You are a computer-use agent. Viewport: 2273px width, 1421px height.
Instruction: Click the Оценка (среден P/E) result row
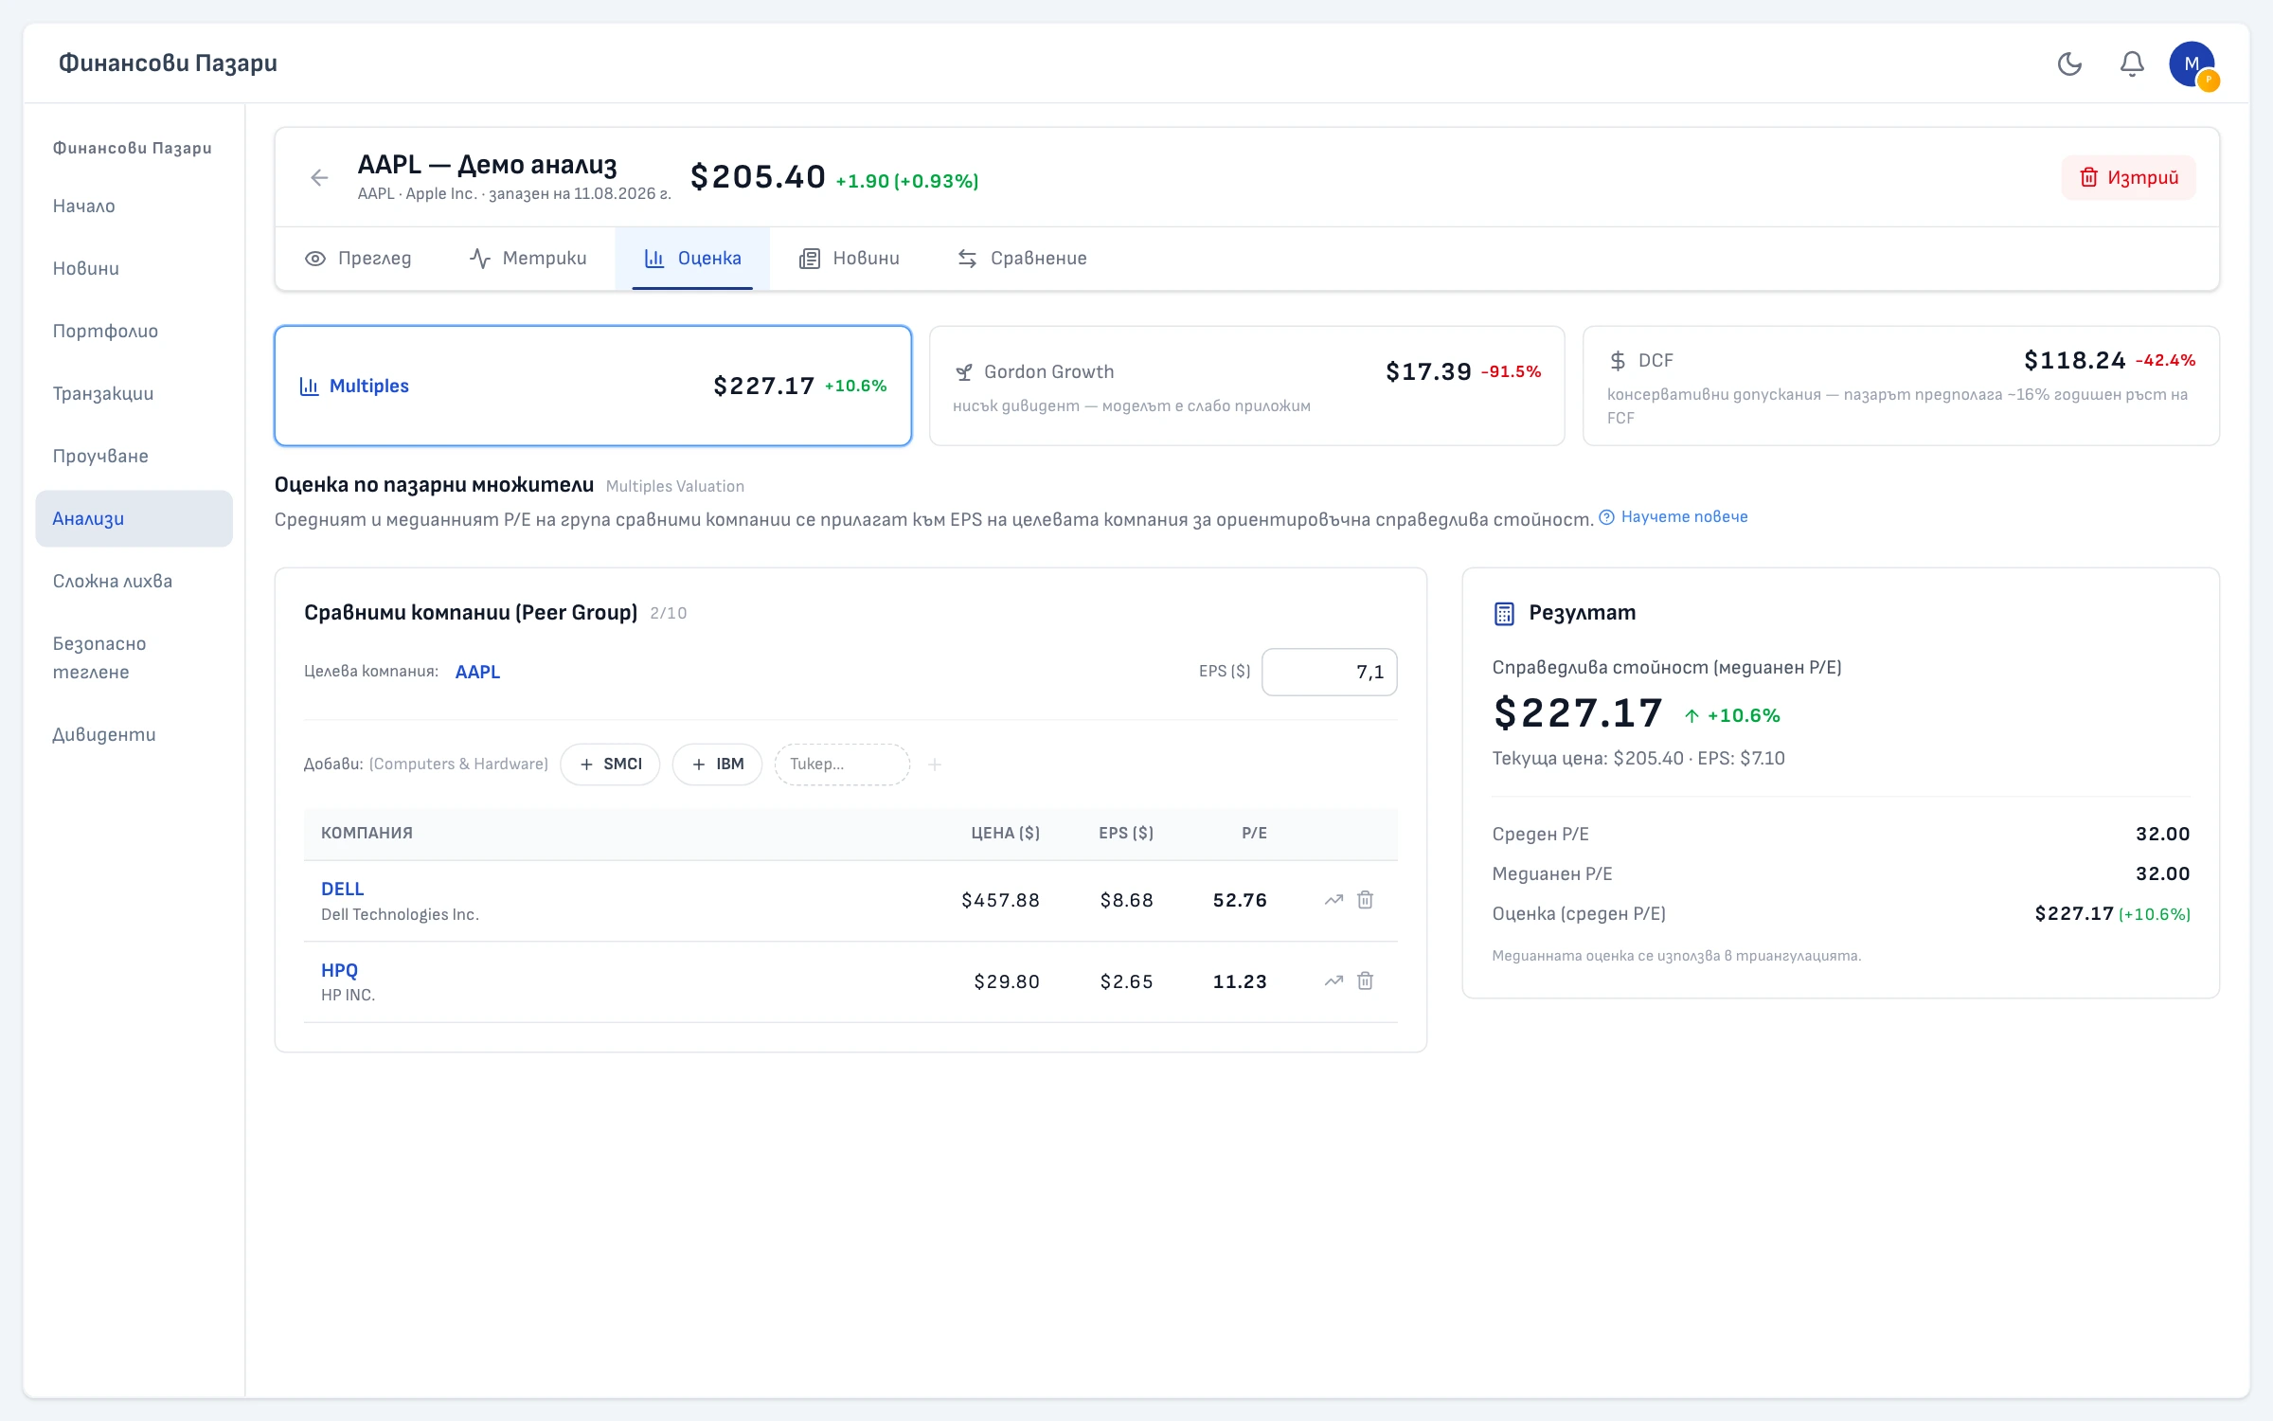pyautogui.click(x=1841, y=913)
